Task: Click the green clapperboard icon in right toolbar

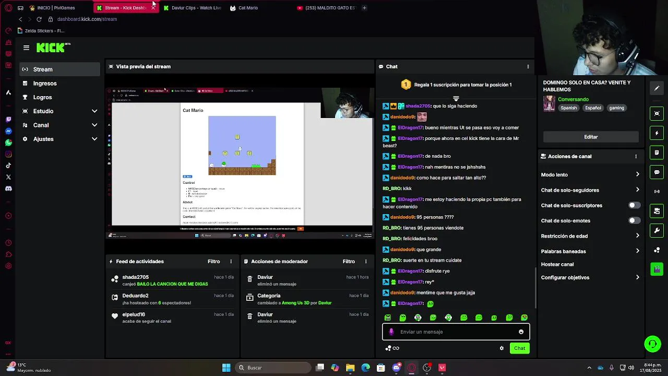Action: point(657,269)
